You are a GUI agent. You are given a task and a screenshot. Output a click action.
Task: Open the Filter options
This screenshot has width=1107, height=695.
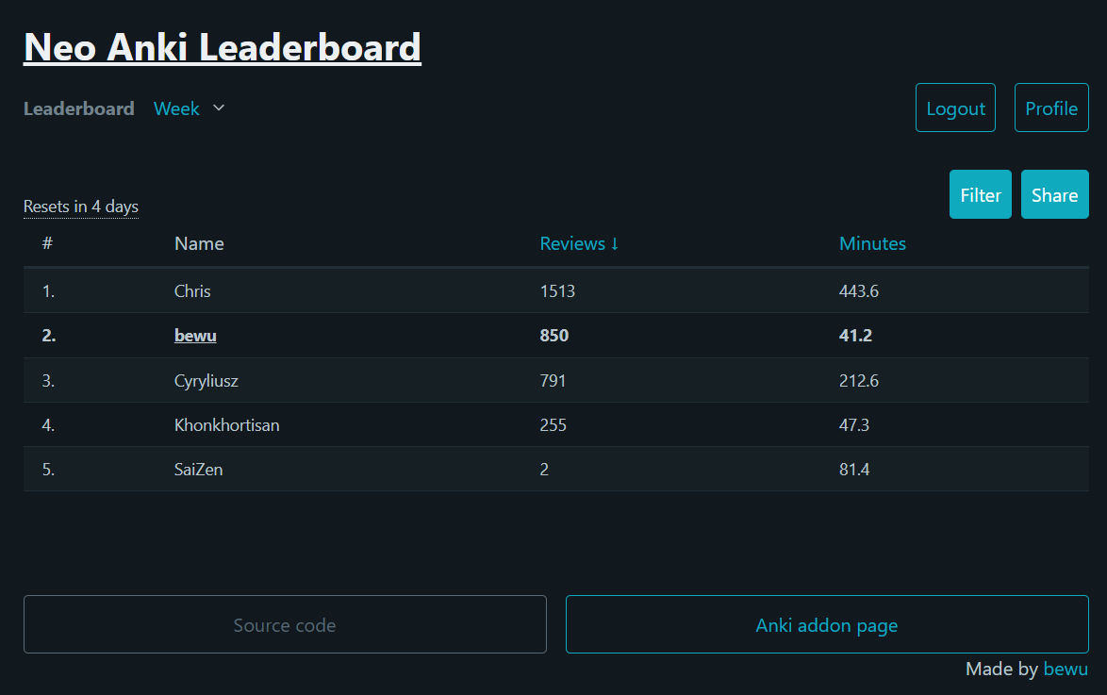[x=980, y=195]
